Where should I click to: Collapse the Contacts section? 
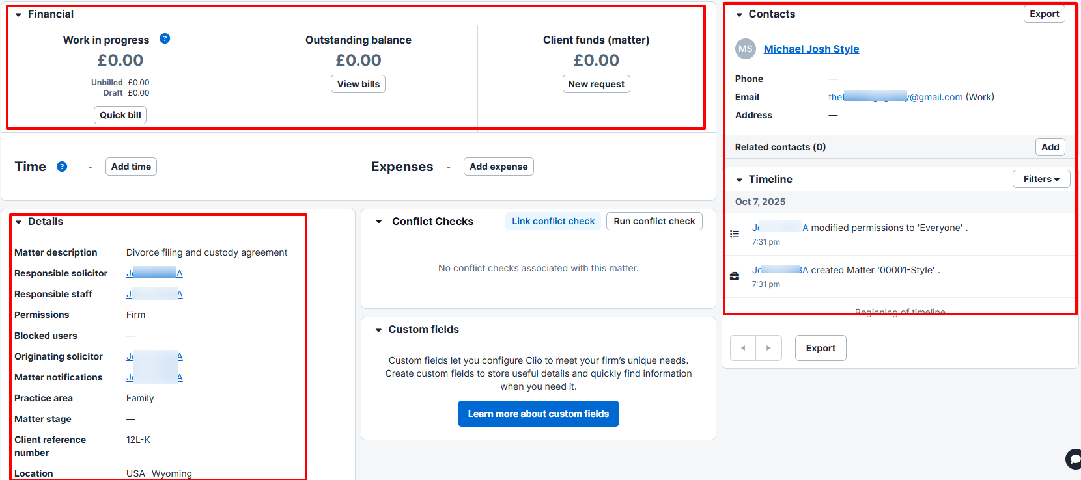click(x=739, y=14)
